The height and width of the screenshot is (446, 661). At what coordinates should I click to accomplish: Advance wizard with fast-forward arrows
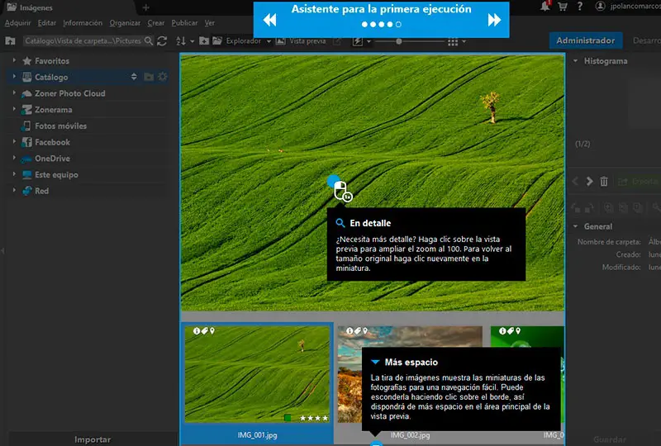[x=494, y=20]
